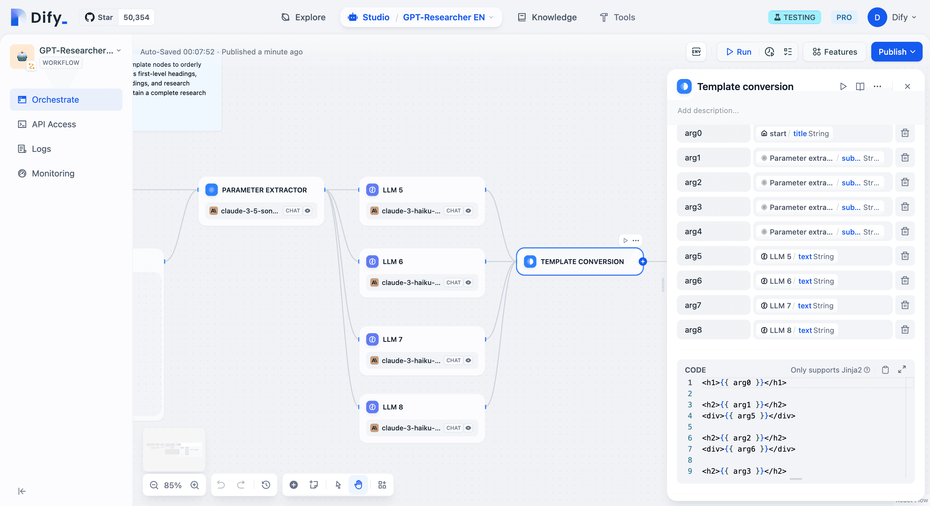
Task: Toggle hand pan mode
Action: tap(358, 485)
